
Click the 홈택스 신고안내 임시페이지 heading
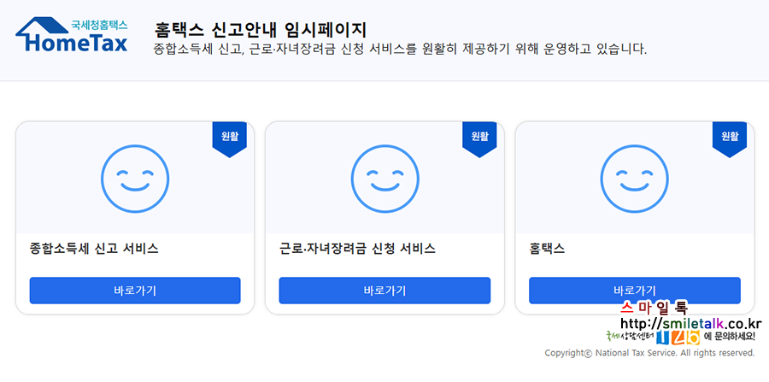click(x=260, y=29)
